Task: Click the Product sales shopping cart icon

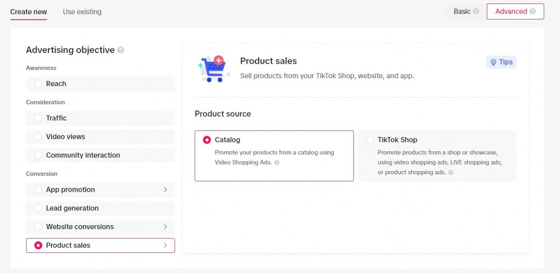Action: (x=212, y=68)
